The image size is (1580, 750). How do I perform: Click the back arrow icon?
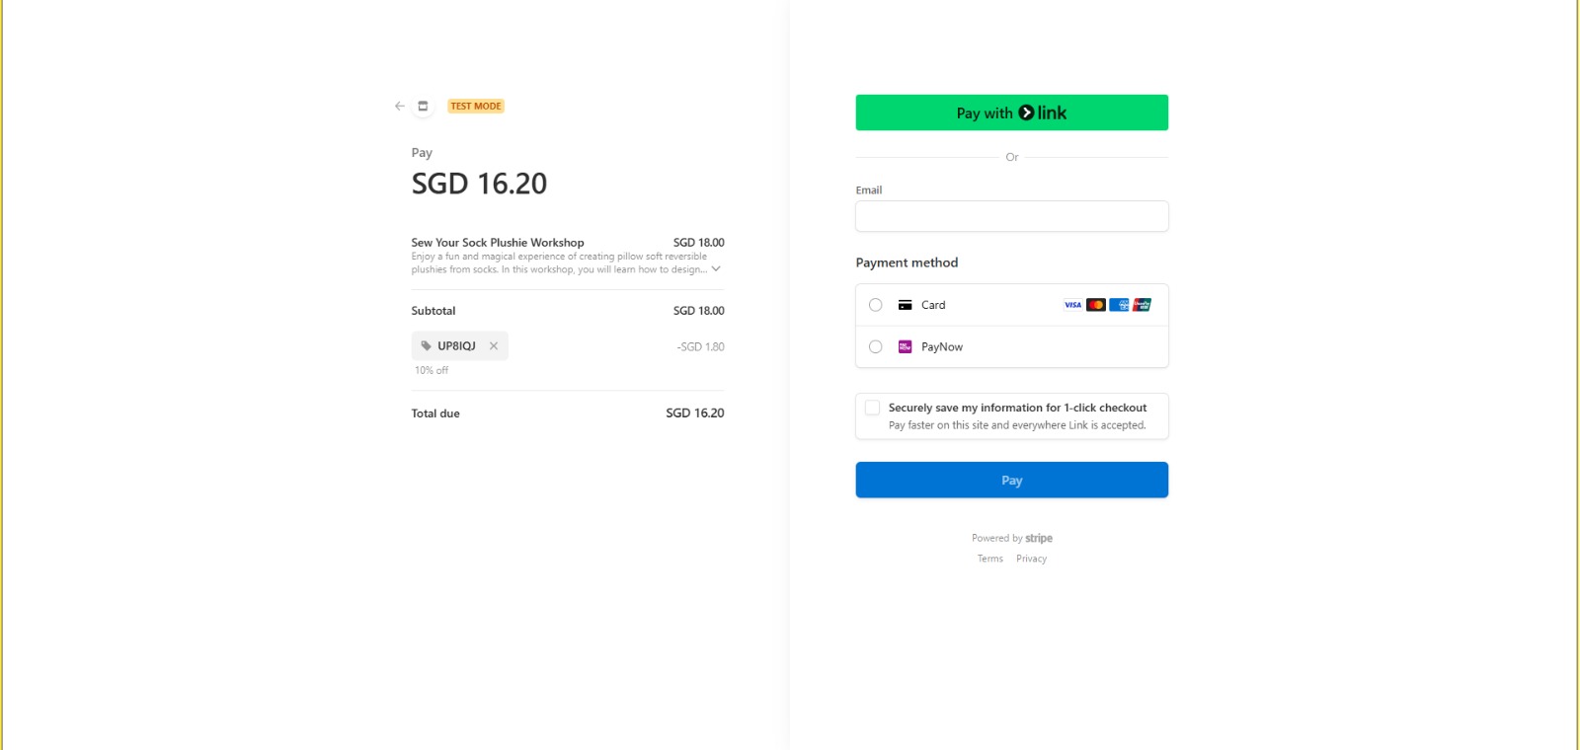(x=400, y=106)
